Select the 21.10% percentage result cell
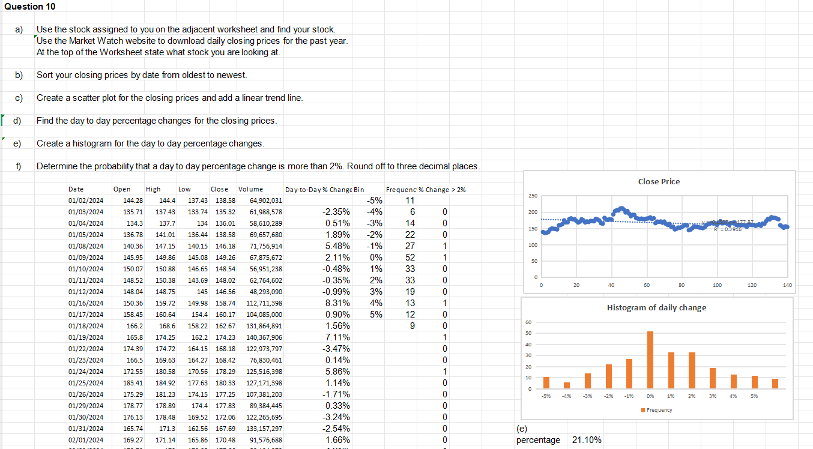The image size is (813, 449). tap(587, 440)
